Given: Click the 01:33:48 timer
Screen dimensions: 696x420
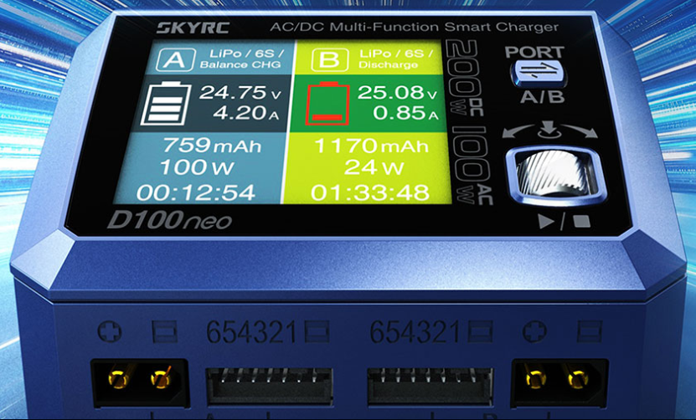Looking at the screenshot, I should [x=370, y=193].
